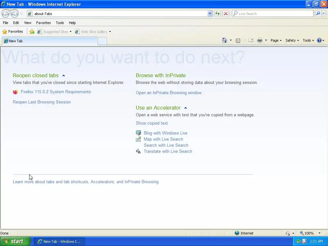This screenshot has height=246, width=328.
Task: Click the 100% zoom level button
Action: tap(307, 233)
